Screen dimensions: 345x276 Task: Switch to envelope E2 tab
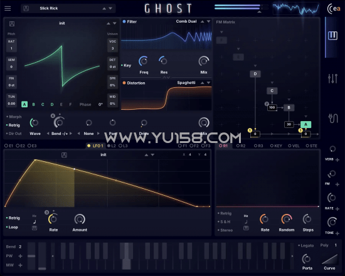[21, 146]
